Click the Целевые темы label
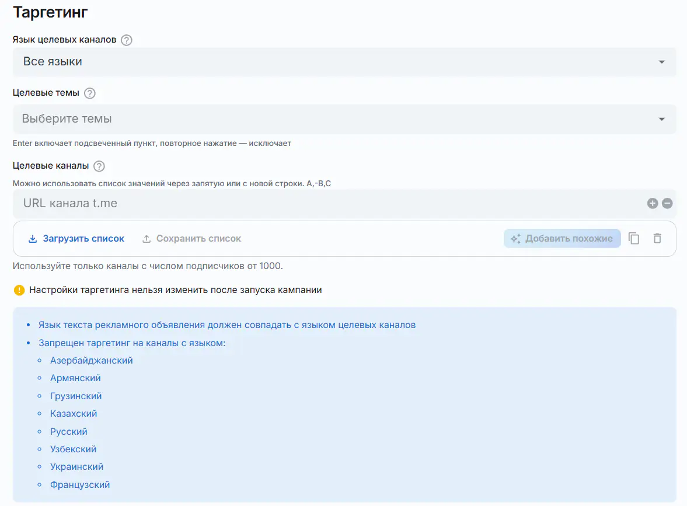The height and width of the screenshot is (506, 687). (46, 93)
